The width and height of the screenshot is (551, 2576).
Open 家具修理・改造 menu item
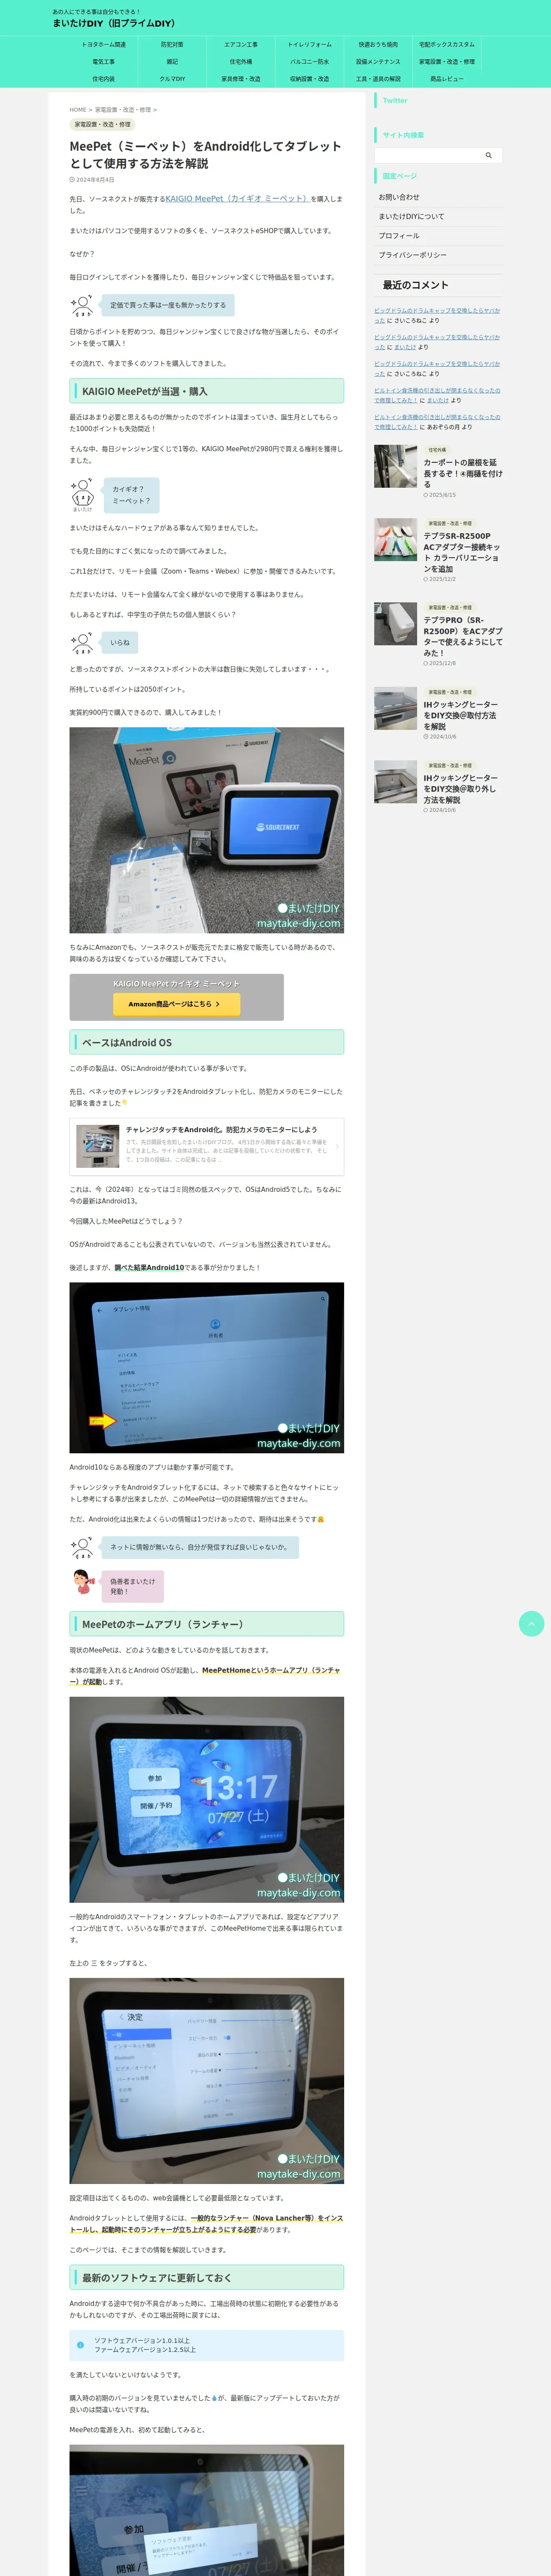pyautogui.click(x=241, y=79)
